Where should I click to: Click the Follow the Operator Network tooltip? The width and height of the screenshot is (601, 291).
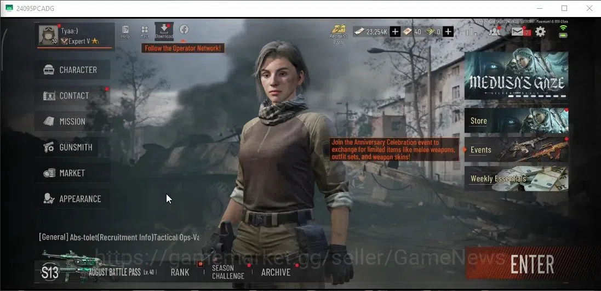183,48
